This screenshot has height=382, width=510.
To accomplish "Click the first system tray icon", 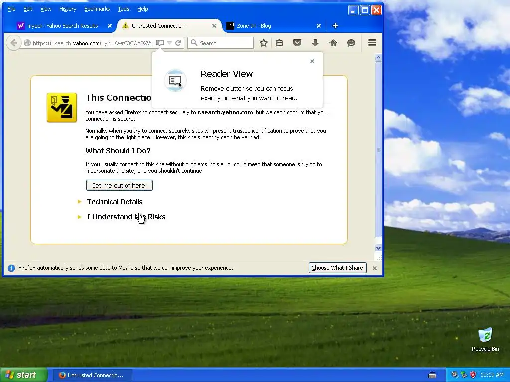I will (x=454, y=375).
